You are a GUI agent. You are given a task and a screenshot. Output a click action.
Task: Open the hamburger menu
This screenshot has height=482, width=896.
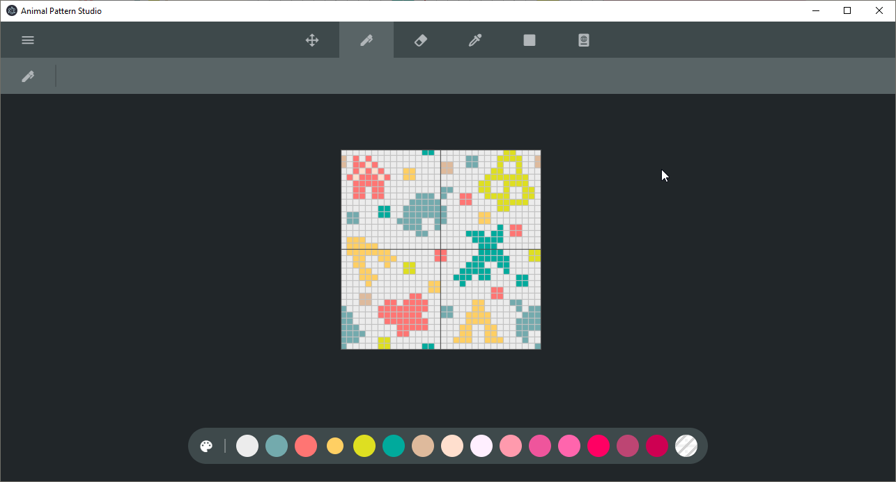point(28,40)
